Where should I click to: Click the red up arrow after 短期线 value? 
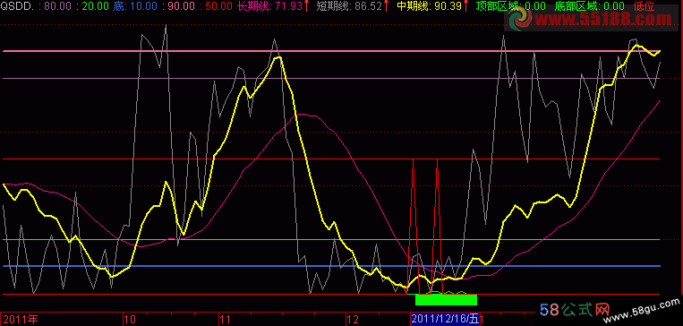tap(386, 5)
